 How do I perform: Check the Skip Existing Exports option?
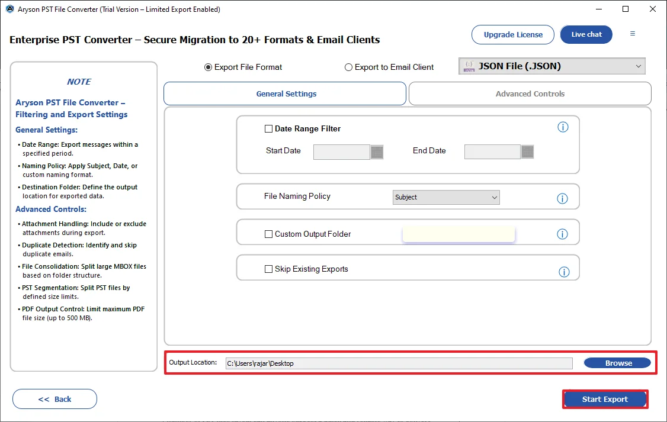tap(268, 269)
